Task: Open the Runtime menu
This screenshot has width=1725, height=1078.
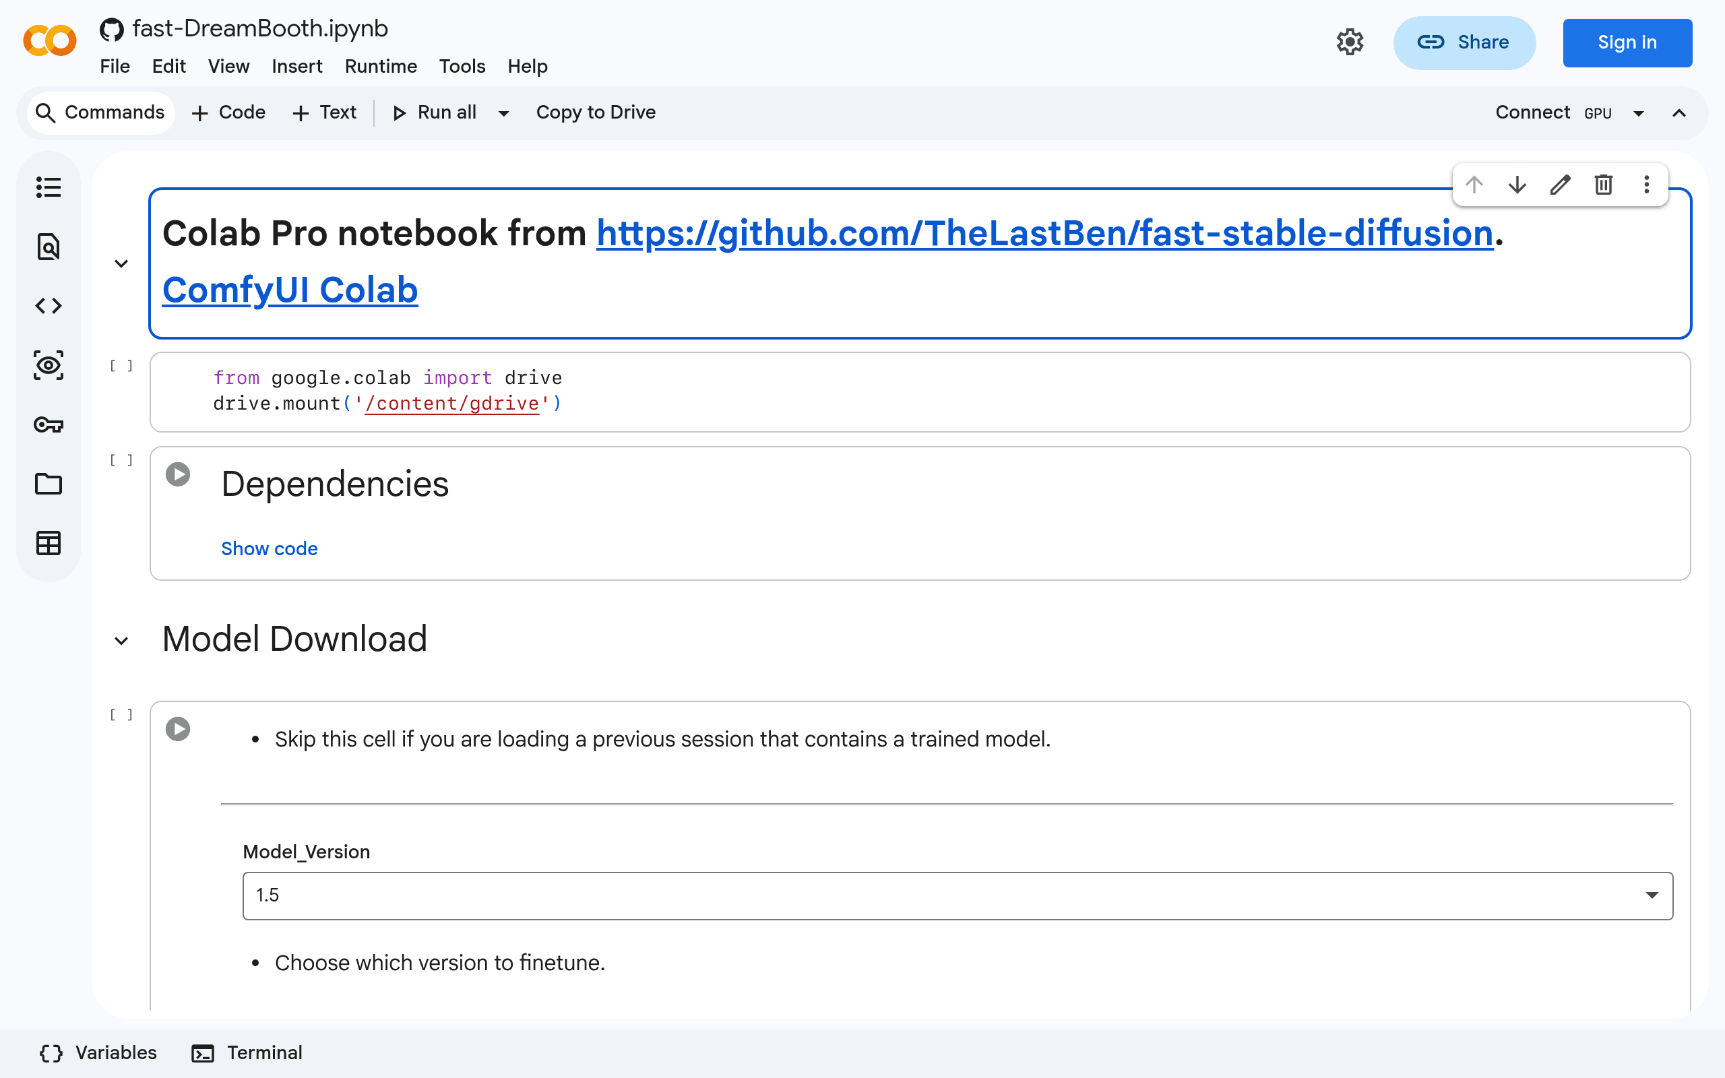Action: point(381,66)
